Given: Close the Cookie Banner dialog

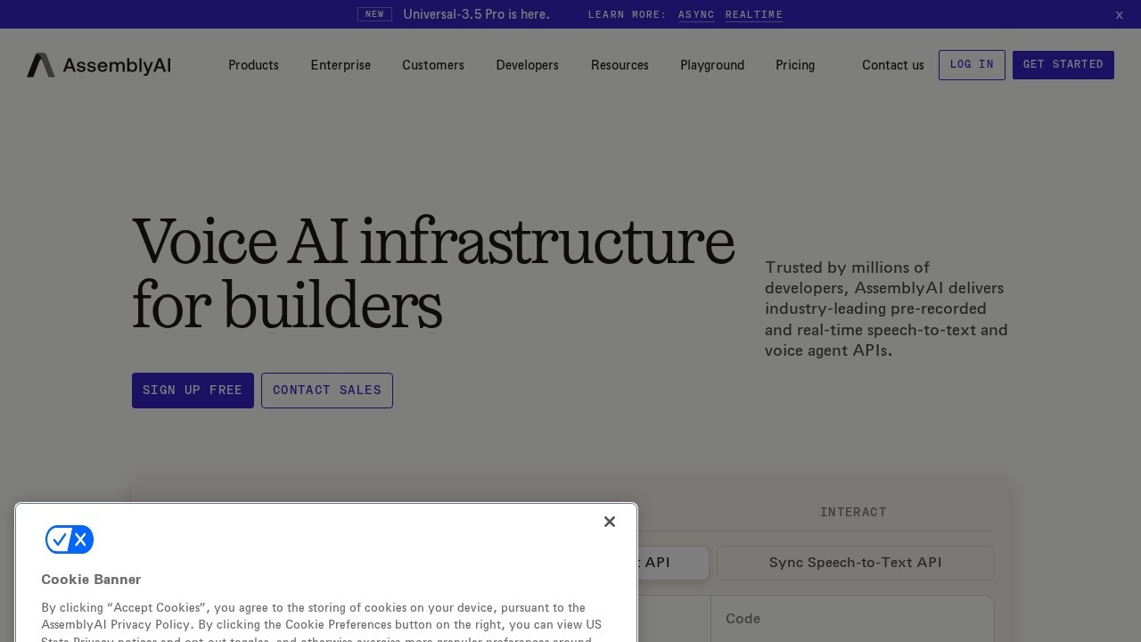Looking at the screenshot, I should (x=610, y=522).
